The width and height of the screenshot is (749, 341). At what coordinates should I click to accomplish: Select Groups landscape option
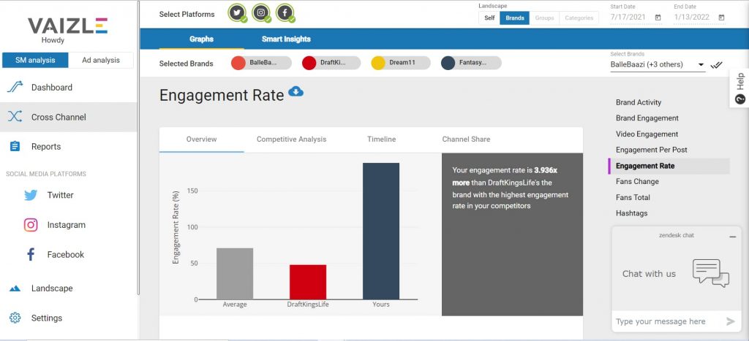544,18
